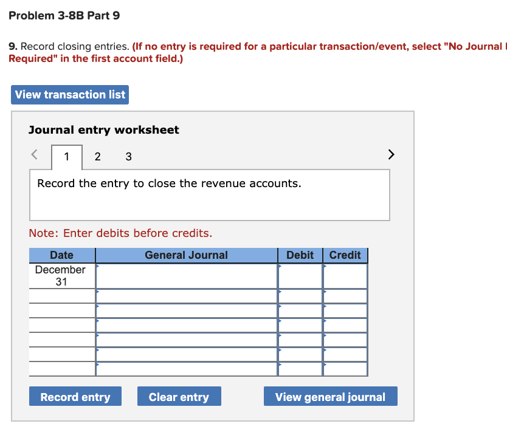Open the View general journal
Screen dimensions: 507x435
coord(330,396)
